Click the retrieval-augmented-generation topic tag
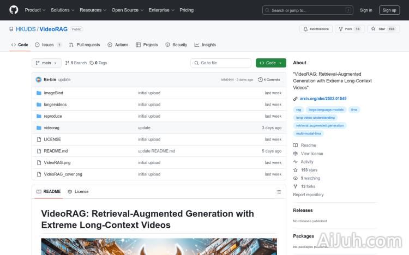This screenshot has height=255, width=409. coord(320,125)
